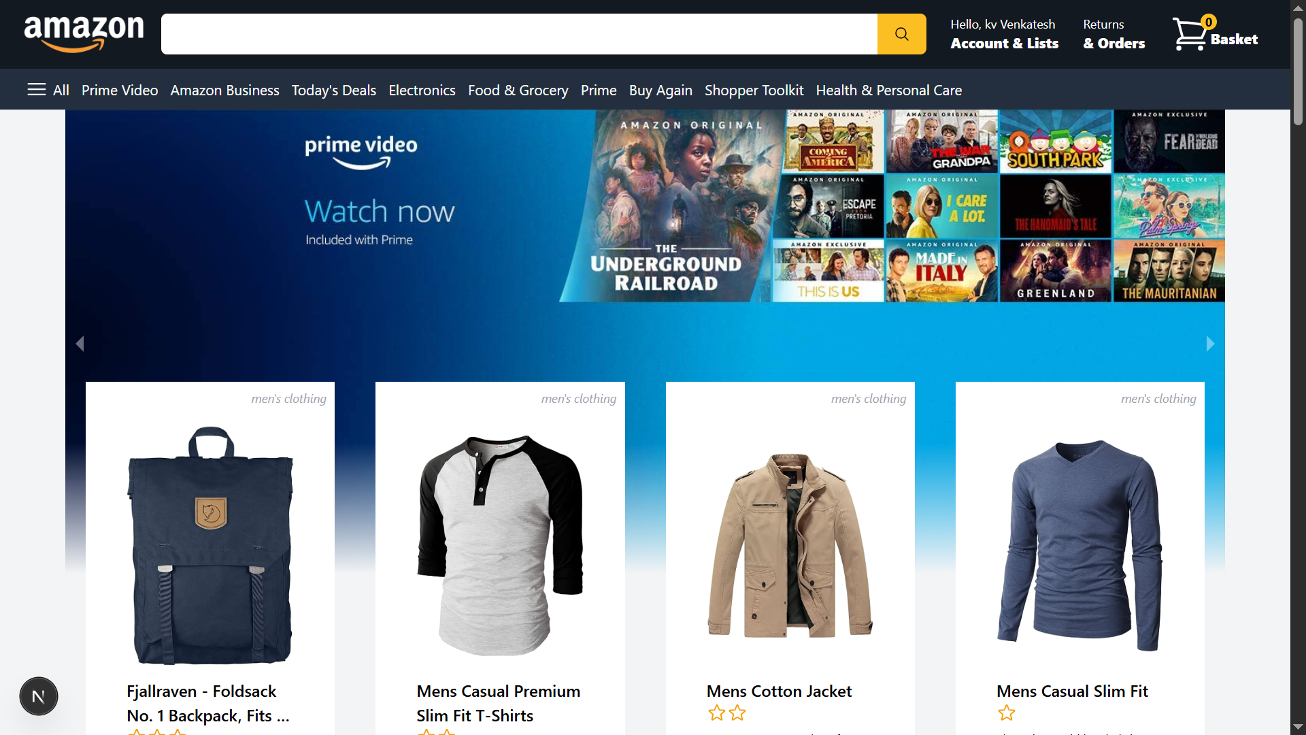Click men's clothing tag on Cotton Jacket card
This screenshot has width=1306, height=735.
click(869, 399)
